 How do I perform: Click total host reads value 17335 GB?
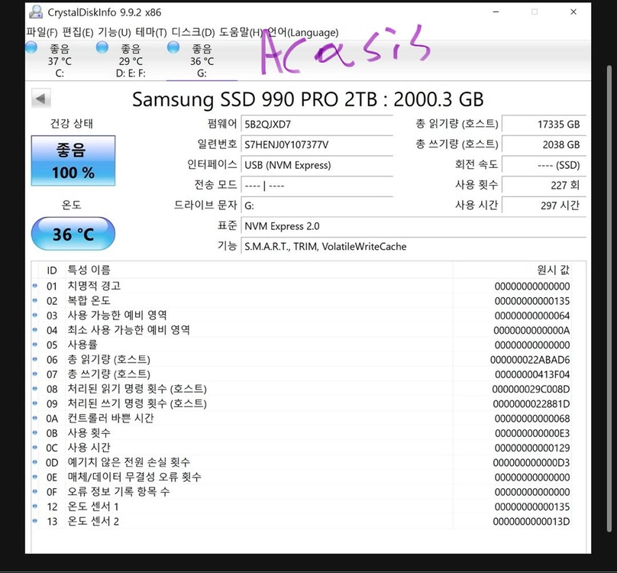544,125
